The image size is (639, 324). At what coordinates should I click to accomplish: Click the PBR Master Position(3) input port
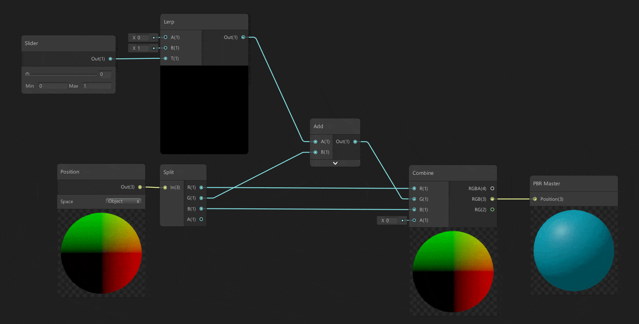click(535, 199)
